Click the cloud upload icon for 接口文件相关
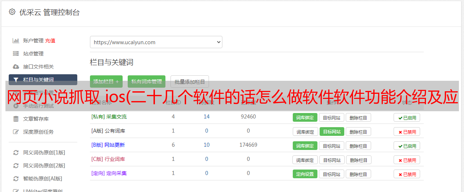This screenshot has width=464, height=192. 16,67
